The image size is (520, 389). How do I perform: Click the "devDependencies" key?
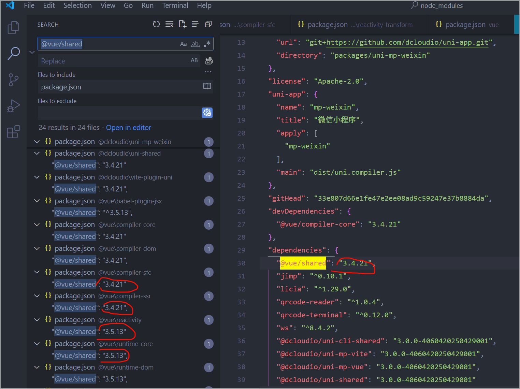click(303, 211)
